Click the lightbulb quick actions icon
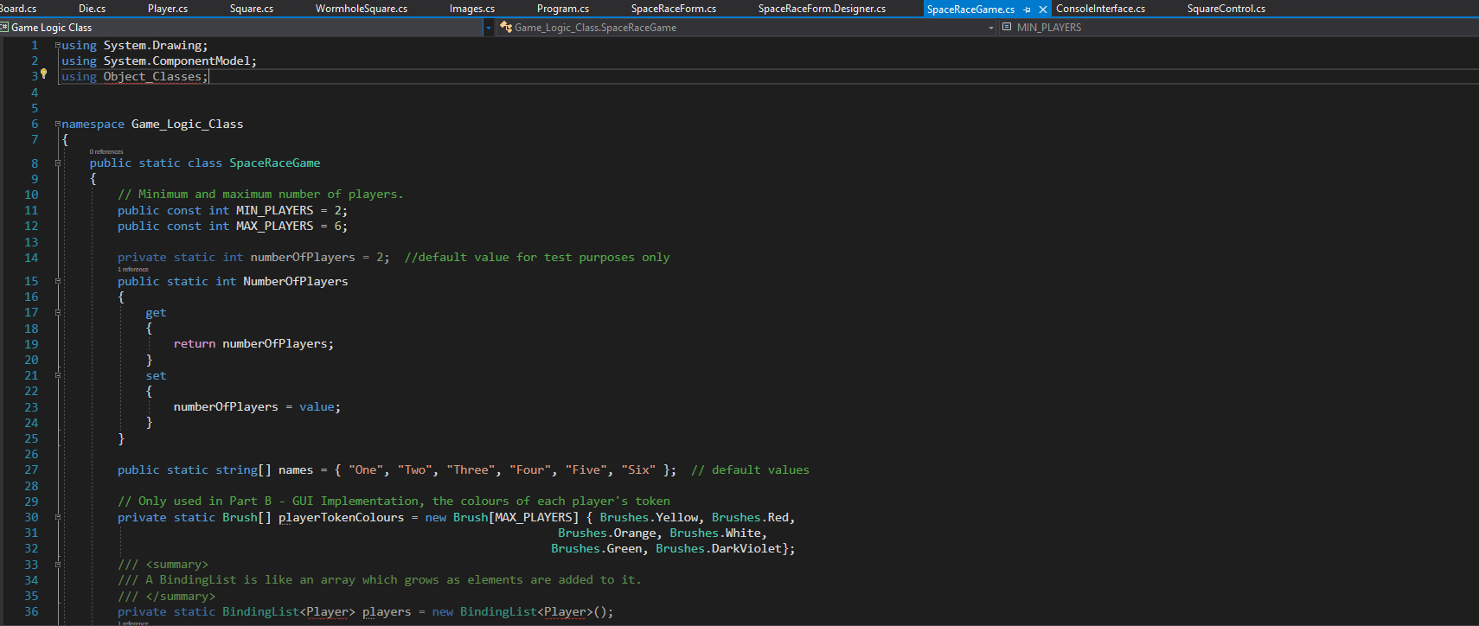This screenshot has width=1479, height=626. coord(43,74)
